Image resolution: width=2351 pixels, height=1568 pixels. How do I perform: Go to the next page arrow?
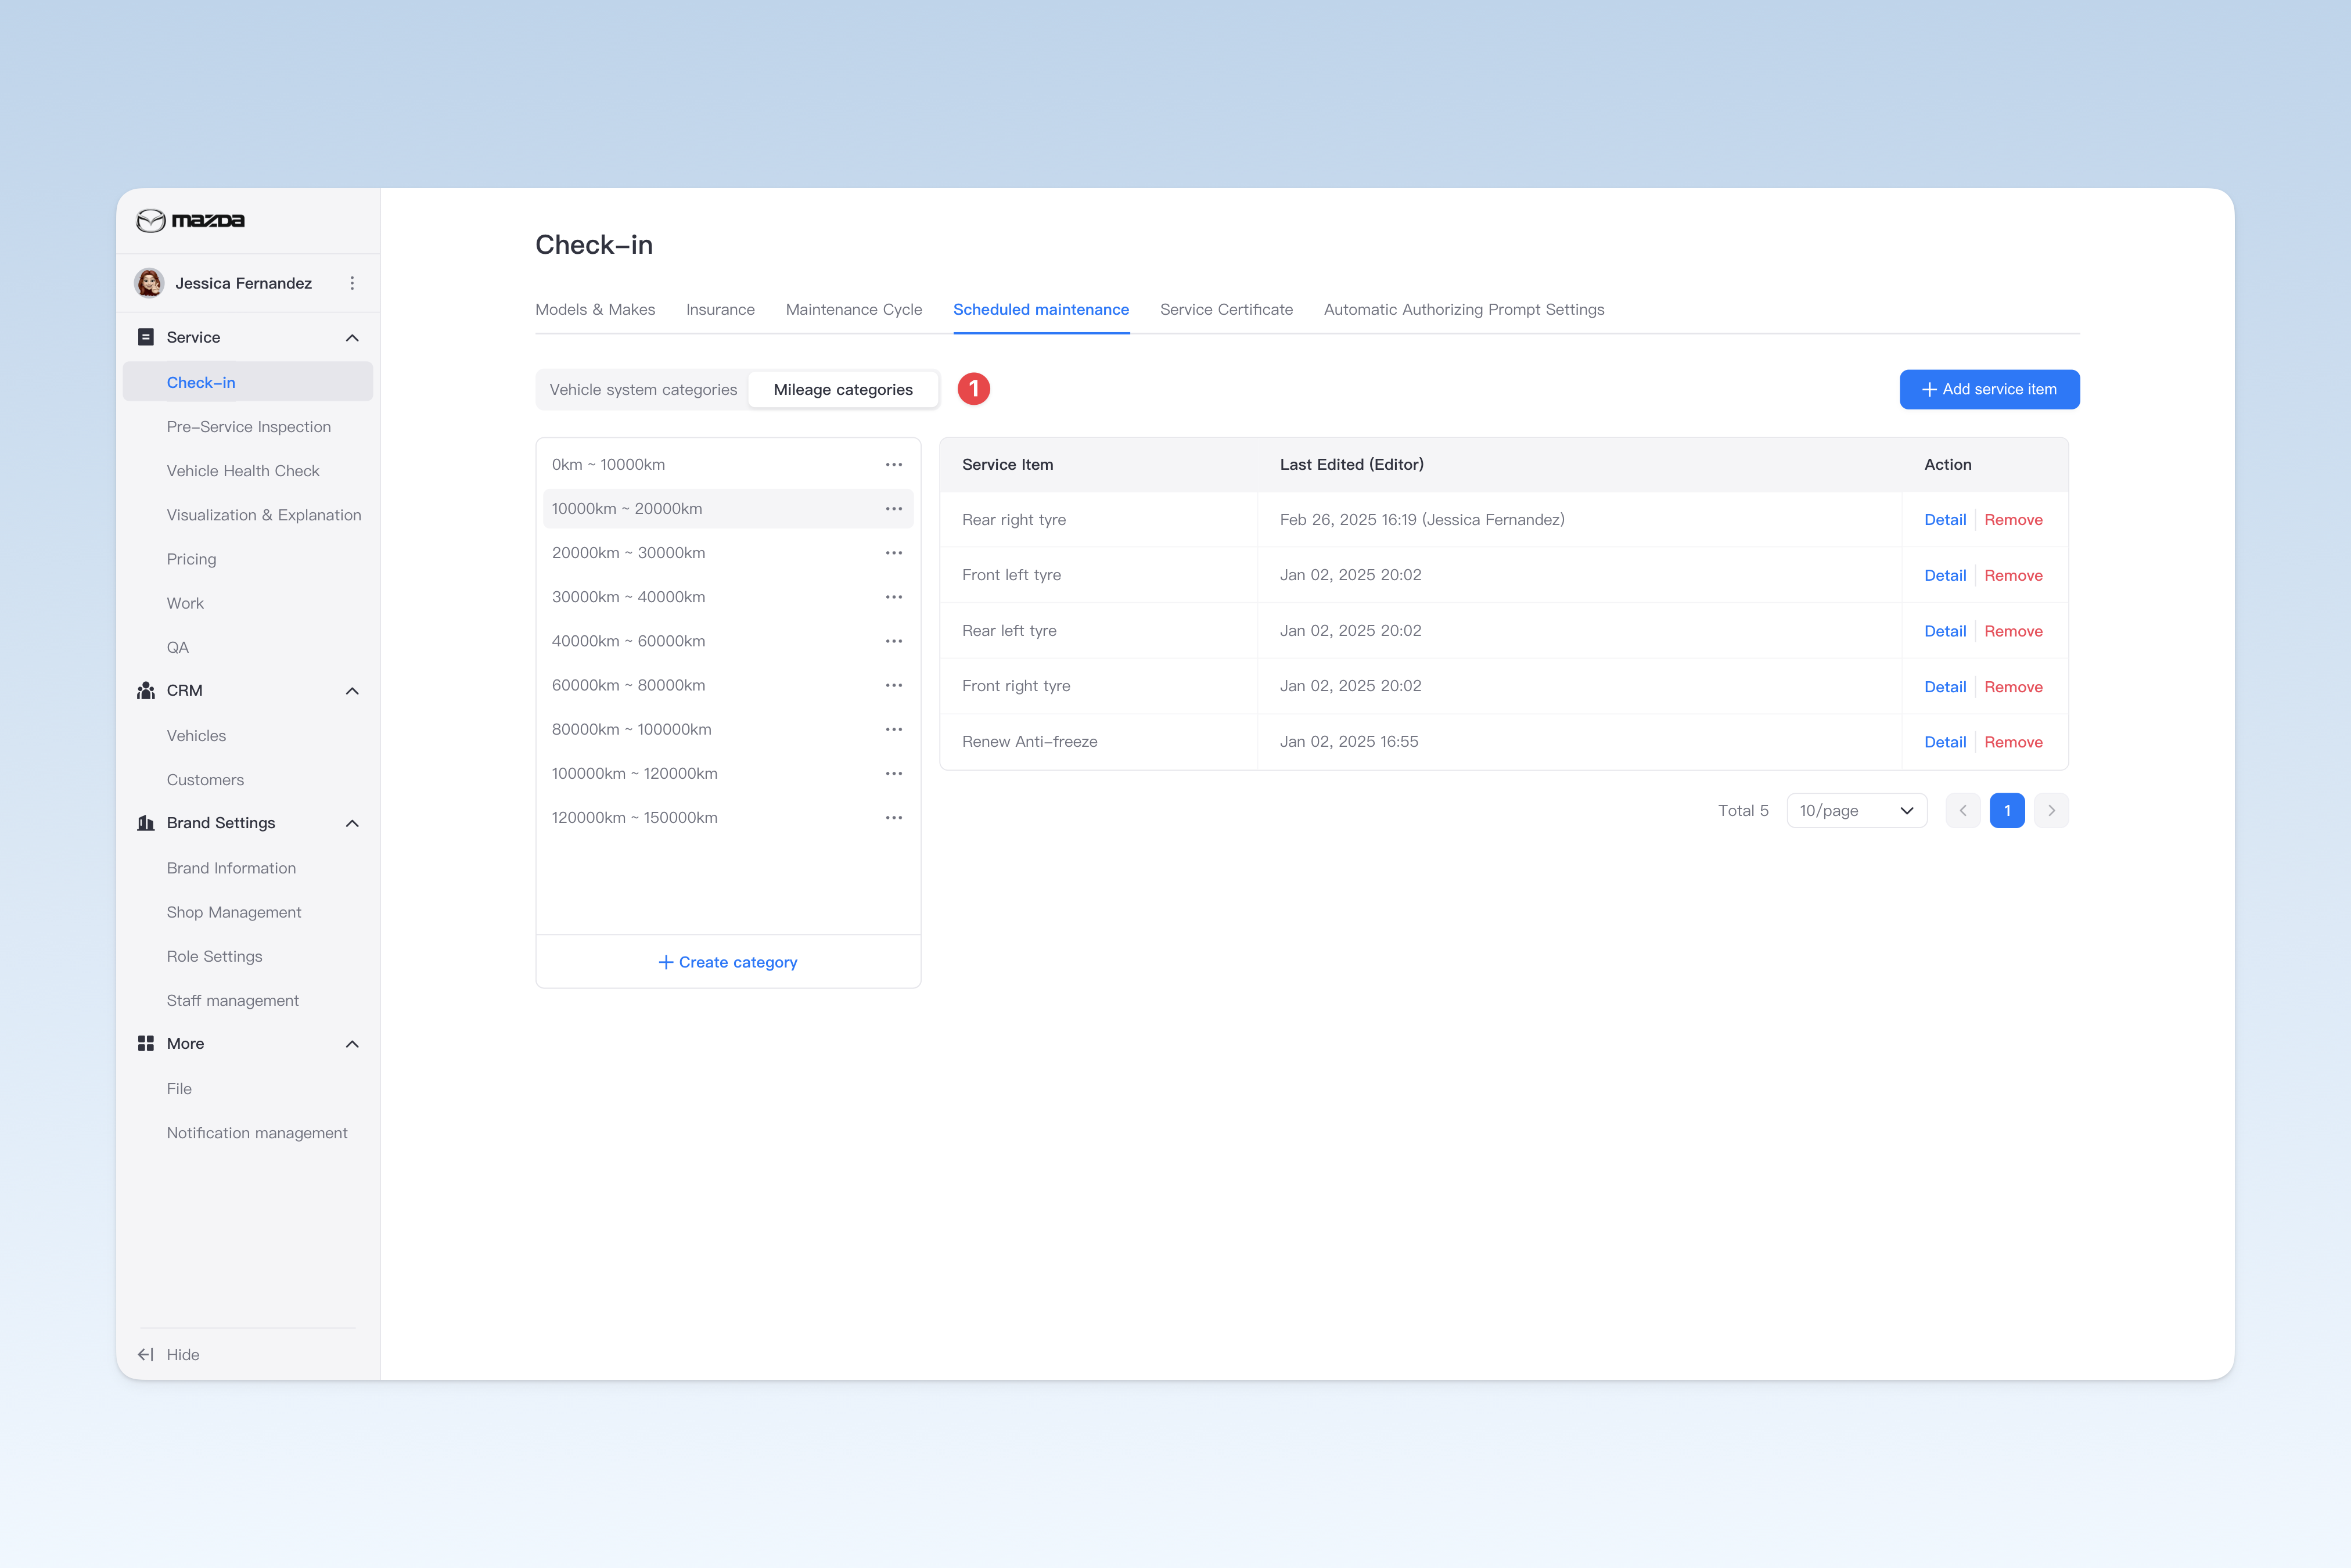pos(2051,811)
